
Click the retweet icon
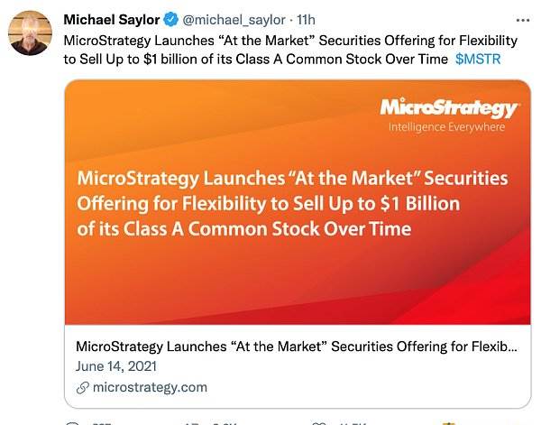pyautogui.click(x=190, y=423)
